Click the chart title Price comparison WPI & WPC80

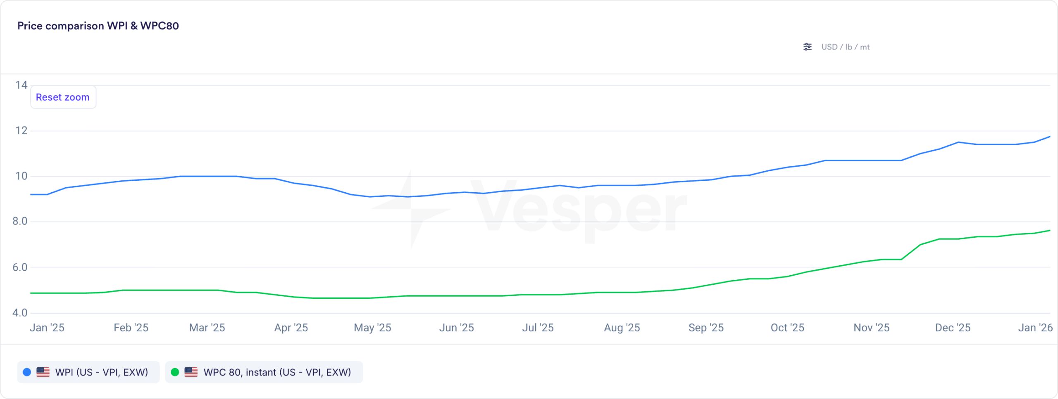pyautogui.click(x=98, y=26)
